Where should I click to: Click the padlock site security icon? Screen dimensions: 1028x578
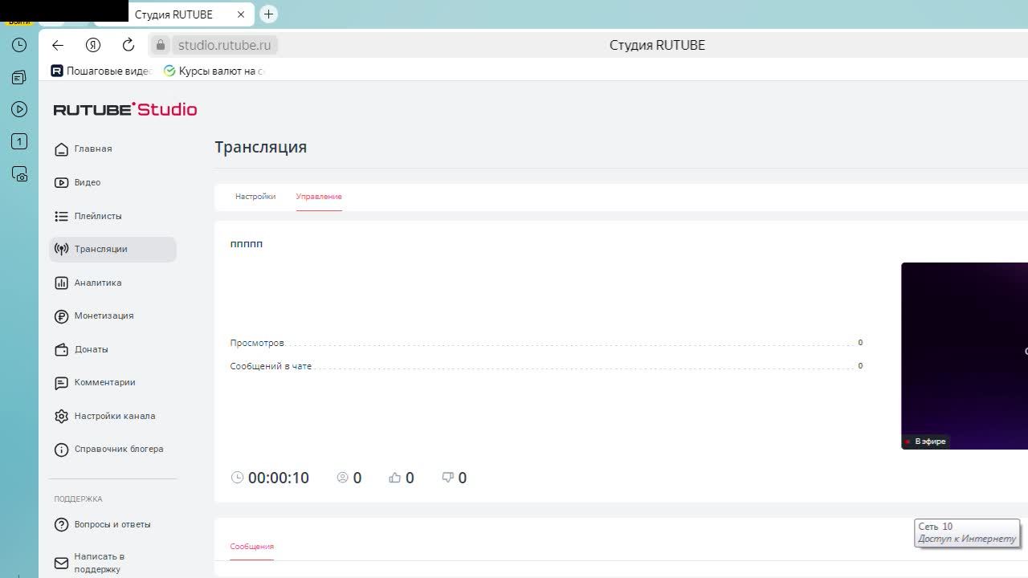tap(161, 45)
